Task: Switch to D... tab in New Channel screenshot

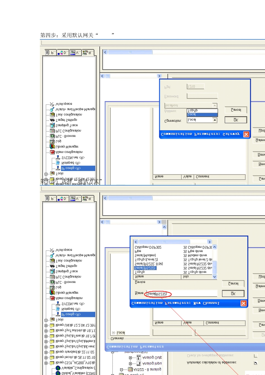Action: (x=63, y=199)
